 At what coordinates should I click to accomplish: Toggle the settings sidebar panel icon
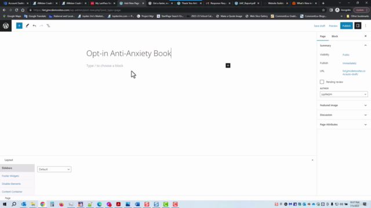pyautogui.click(x=358, y=25)
